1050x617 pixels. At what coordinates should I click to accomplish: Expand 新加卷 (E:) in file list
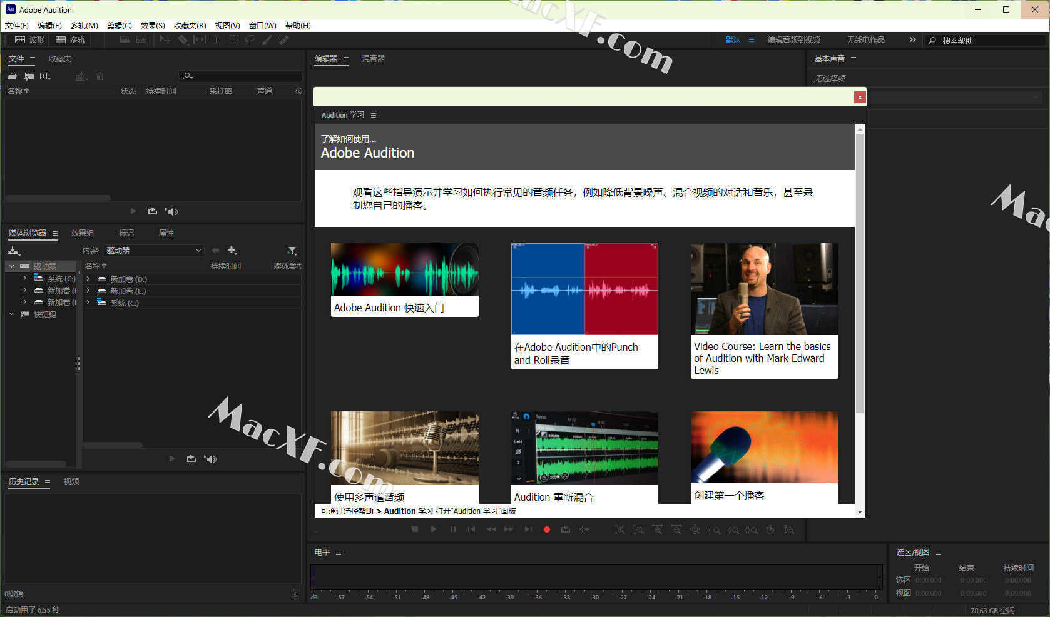coord(88,291)
